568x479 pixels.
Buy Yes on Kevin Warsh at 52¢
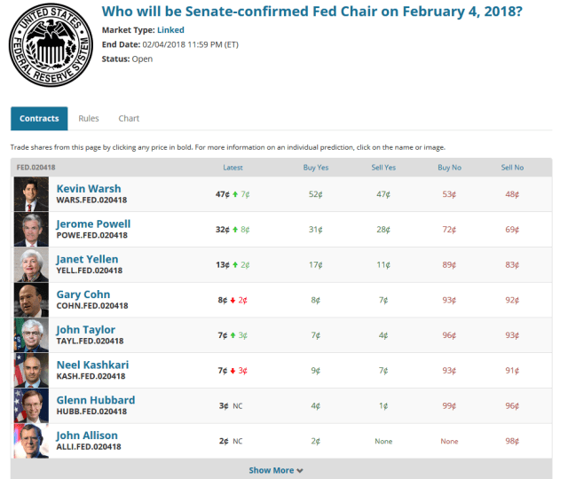pos(315,193)
